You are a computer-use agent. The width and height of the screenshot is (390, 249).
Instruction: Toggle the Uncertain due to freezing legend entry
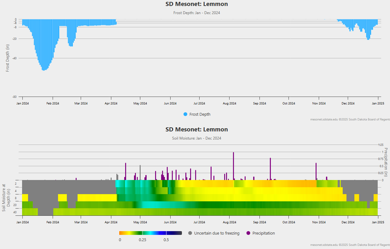tap(215, 233)
